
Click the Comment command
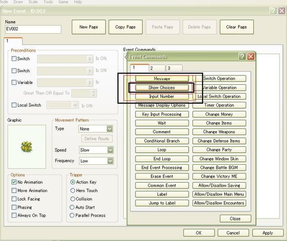(x=162, y=132)
